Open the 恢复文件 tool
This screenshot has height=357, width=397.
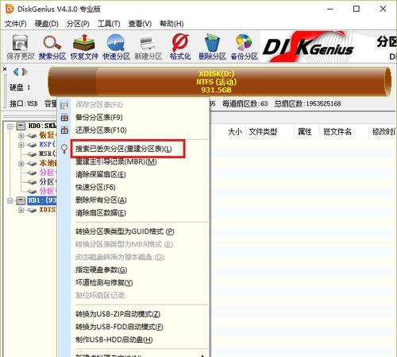[x=84, y=47]
